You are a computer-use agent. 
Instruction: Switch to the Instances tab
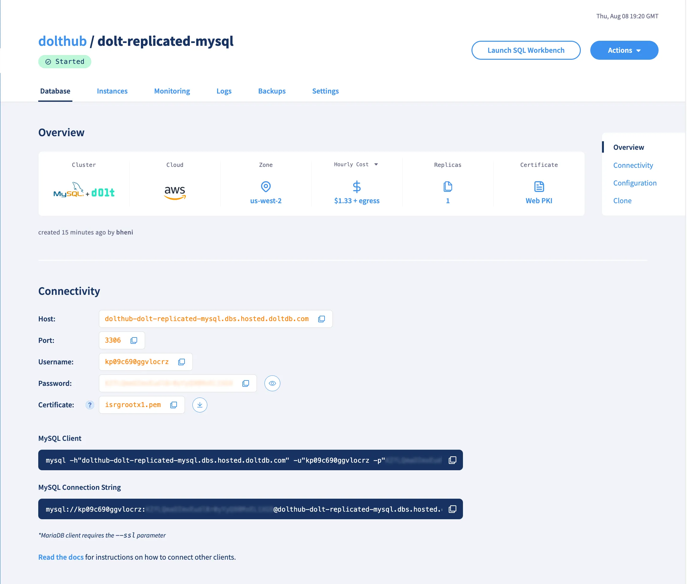(x=112, y=91)
